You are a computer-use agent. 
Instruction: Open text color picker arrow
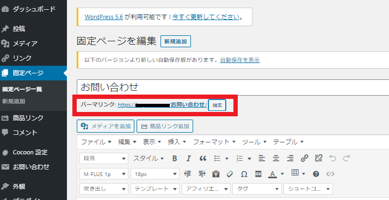[282, 174]
